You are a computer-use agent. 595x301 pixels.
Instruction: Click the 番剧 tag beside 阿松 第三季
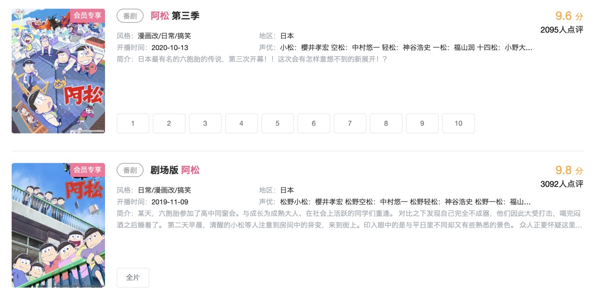[130, 16]
